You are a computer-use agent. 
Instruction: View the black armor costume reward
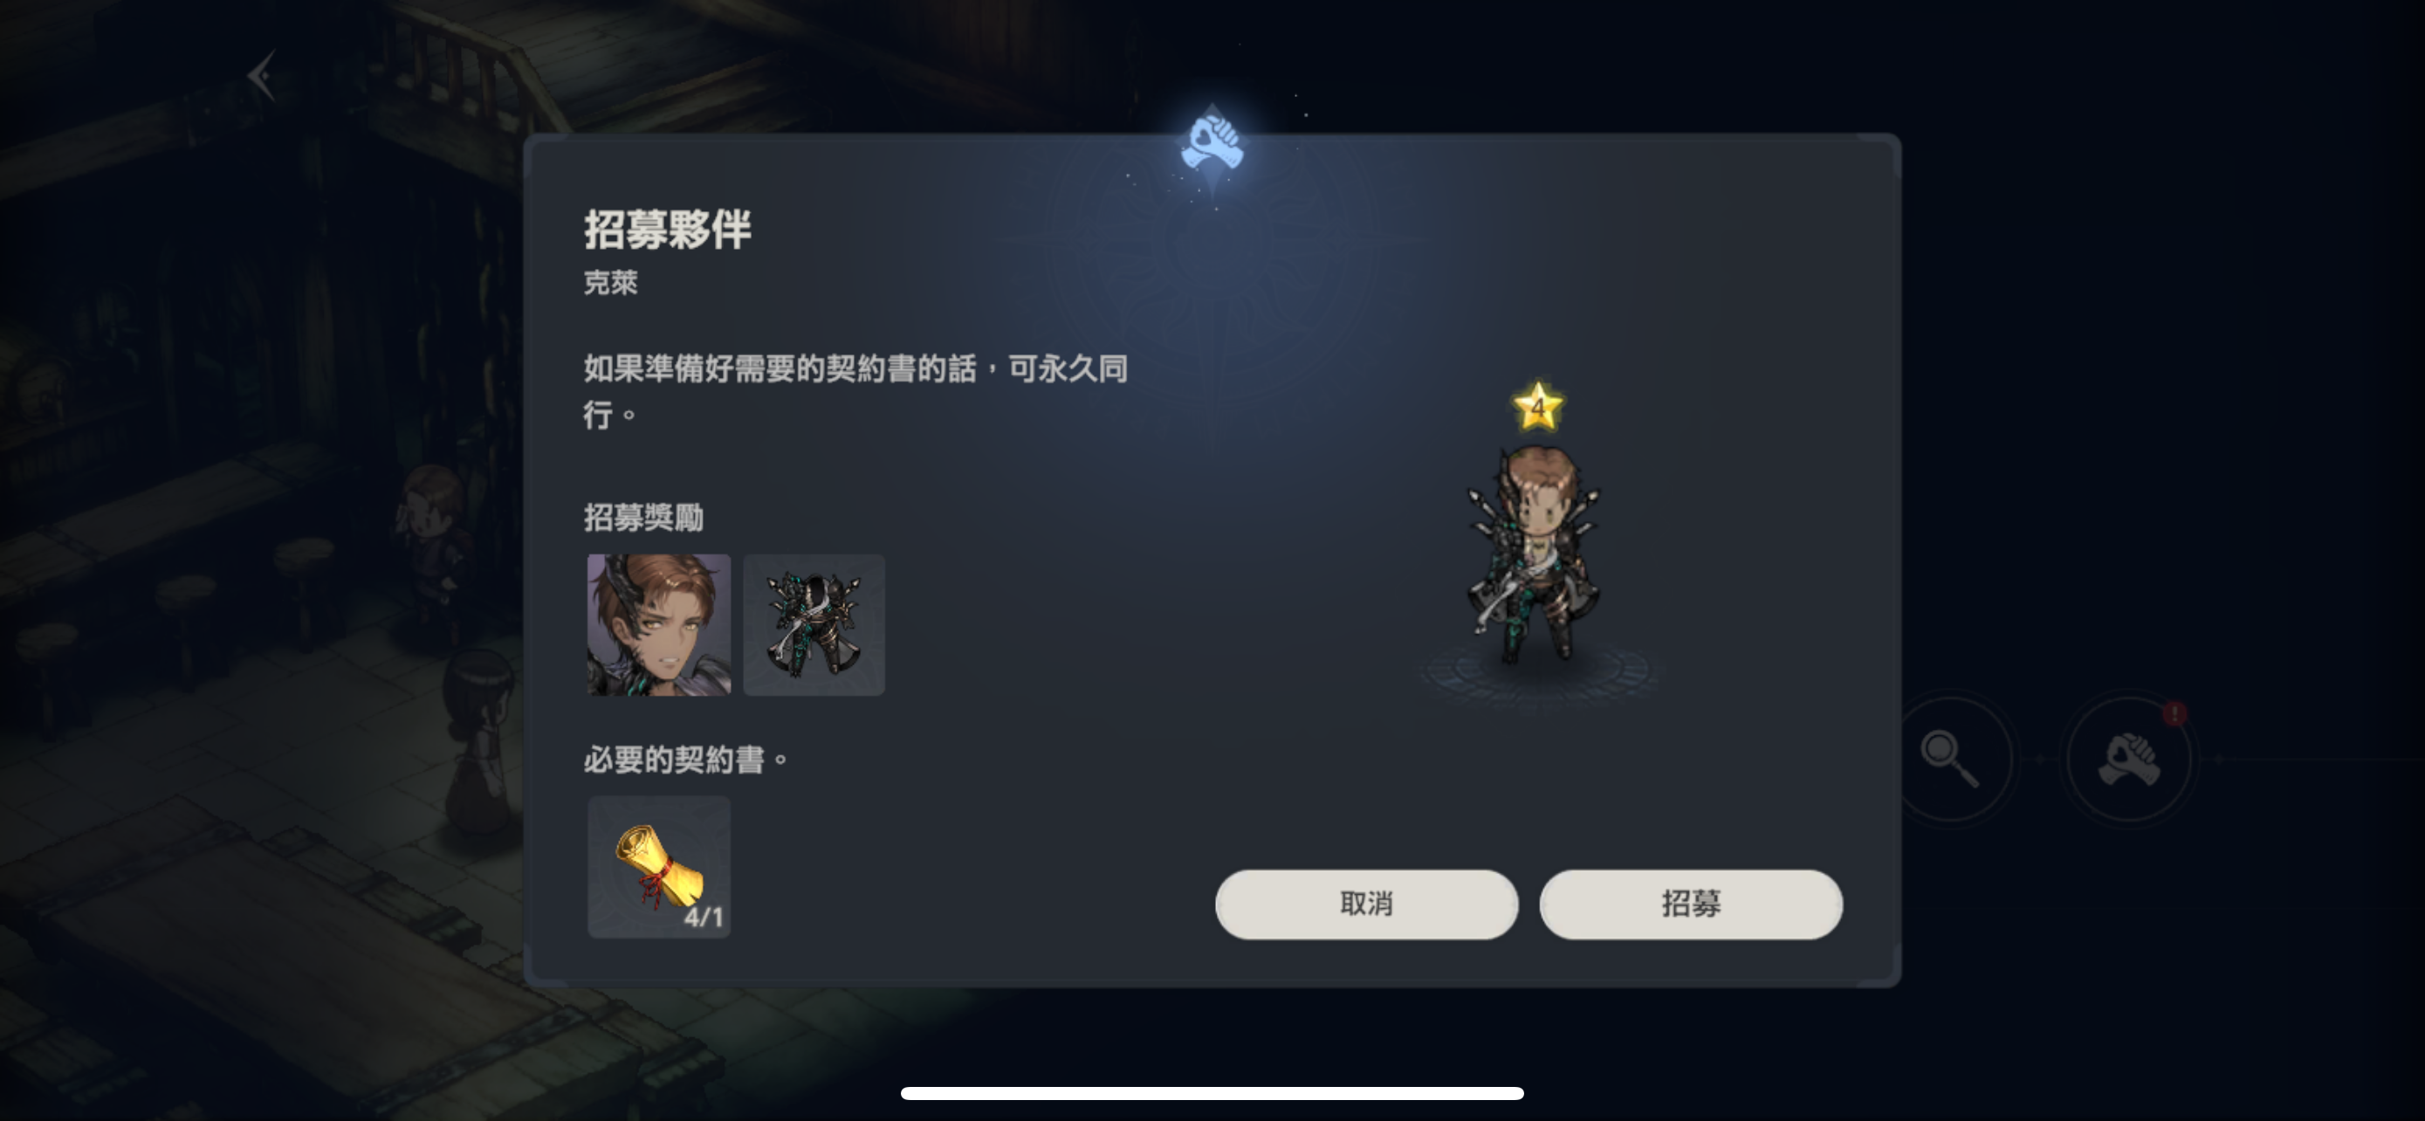(814, 625)
